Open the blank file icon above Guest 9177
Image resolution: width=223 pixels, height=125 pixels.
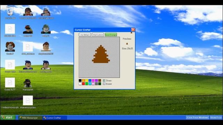click(10, 65)
